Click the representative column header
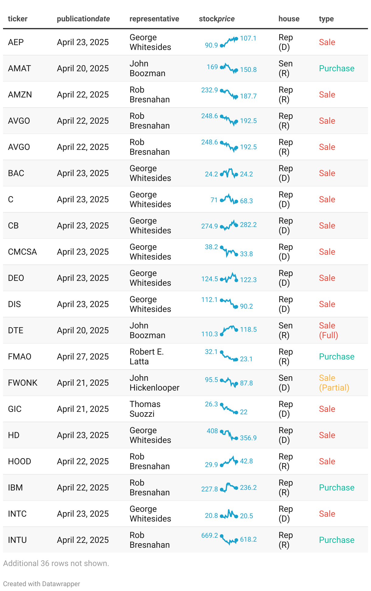 [x=154, y=19]
